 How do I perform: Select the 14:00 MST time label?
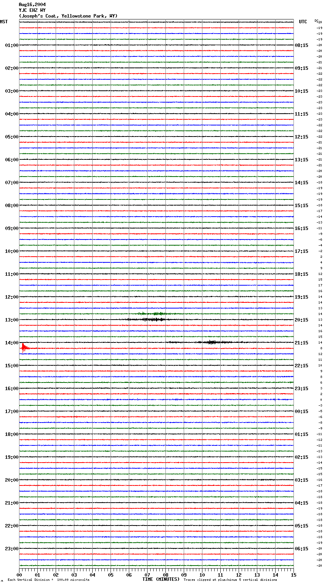point(11,343)
